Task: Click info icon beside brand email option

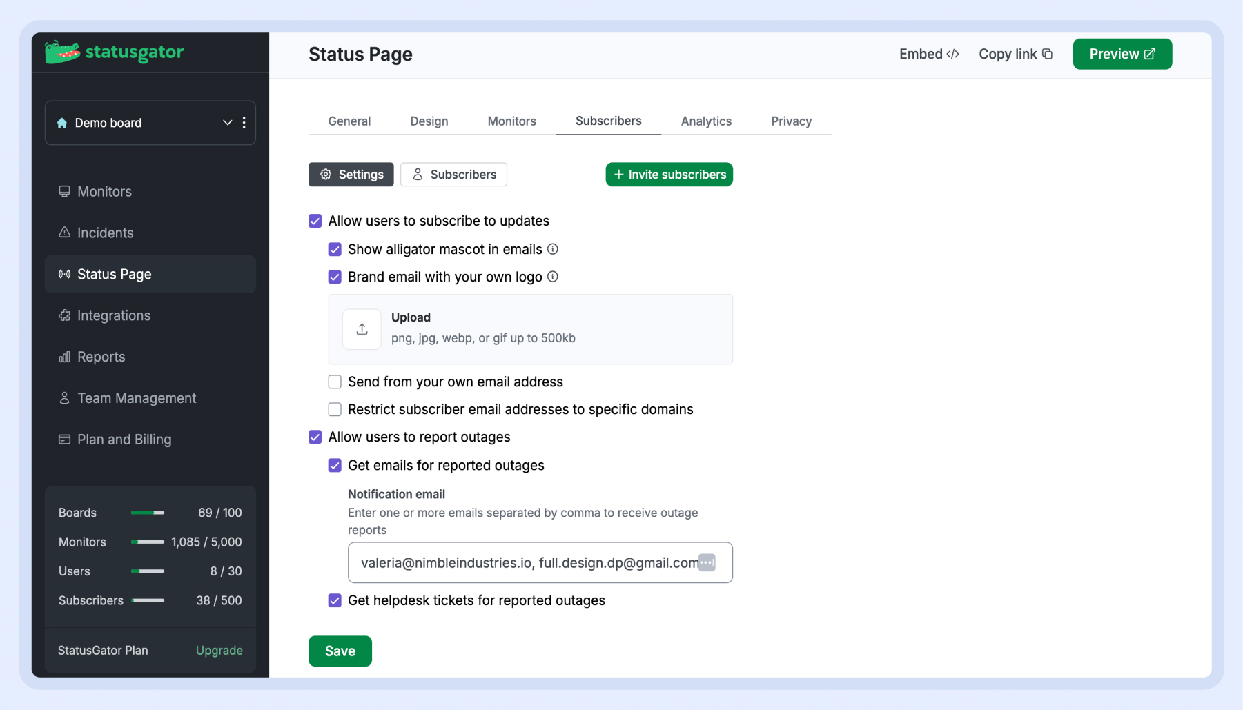Action: coord(553,277)
